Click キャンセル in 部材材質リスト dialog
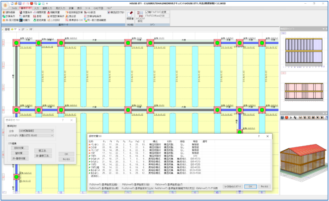 (265, 187)
